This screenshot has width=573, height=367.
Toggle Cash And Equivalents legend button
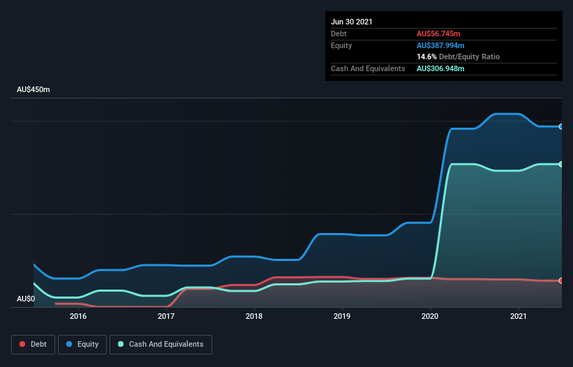[161, 345]
